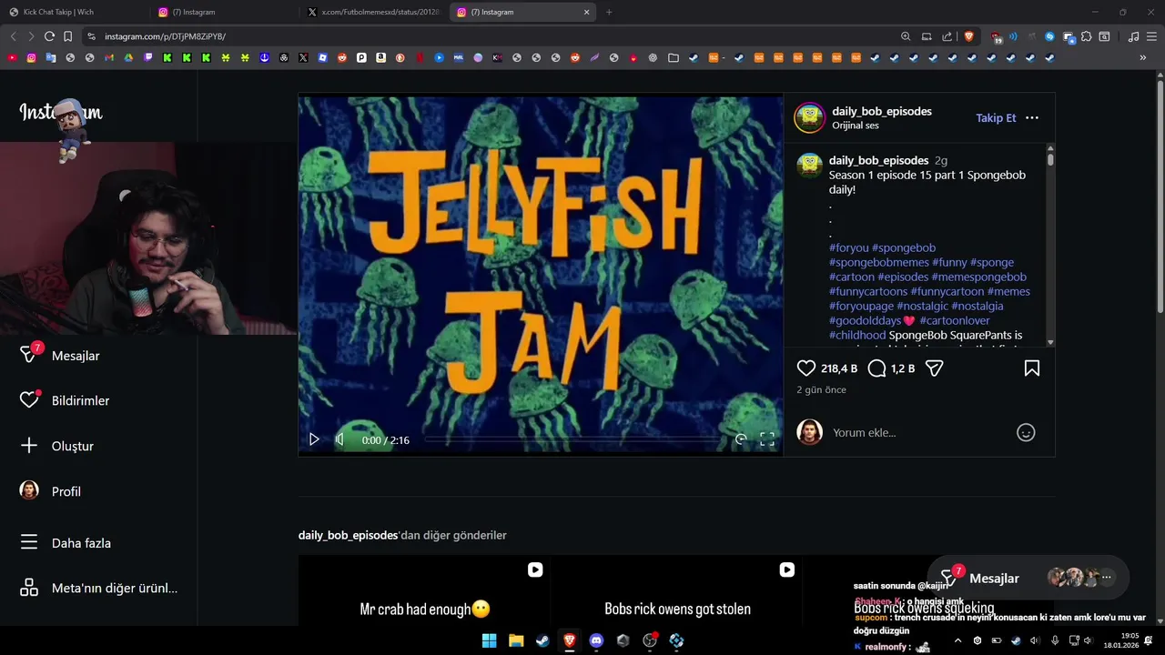The width and height of the screenshot is (1165, 655).
Task: Bookmark this page in address bar
Action: click(67, 36)
